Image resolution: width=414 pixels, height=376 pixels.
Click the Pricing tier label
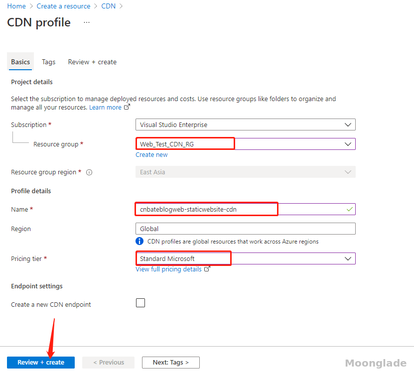(26, 258)
